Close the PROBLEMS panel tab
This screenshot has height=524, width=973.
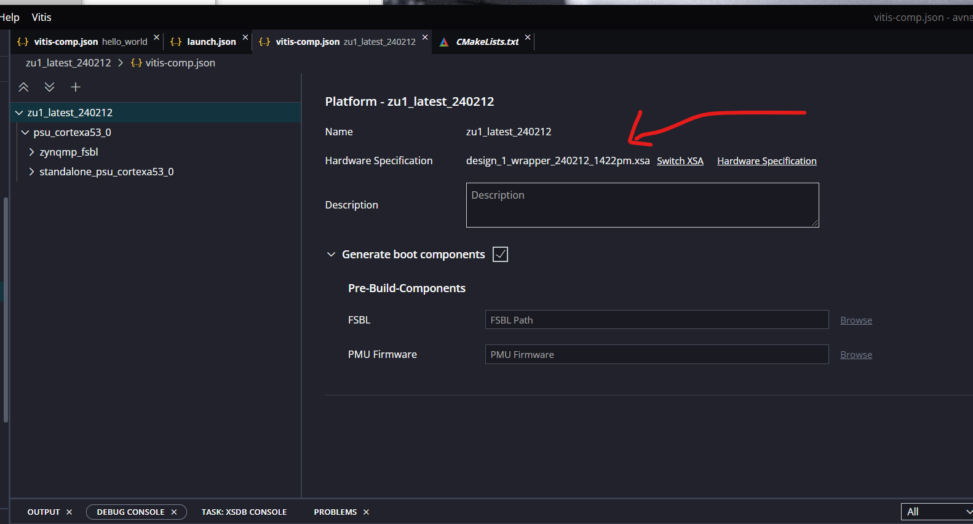[366, 512]
